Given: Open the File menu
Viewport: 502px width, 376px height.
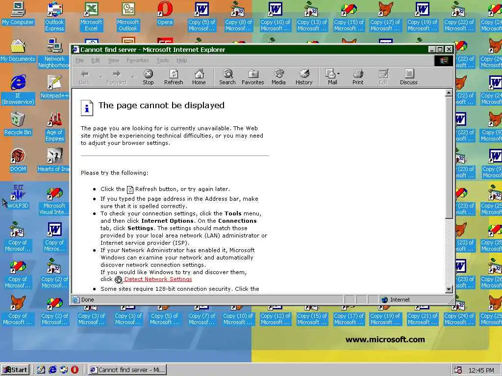Looking at the screenshot, I should coord(79,60).
